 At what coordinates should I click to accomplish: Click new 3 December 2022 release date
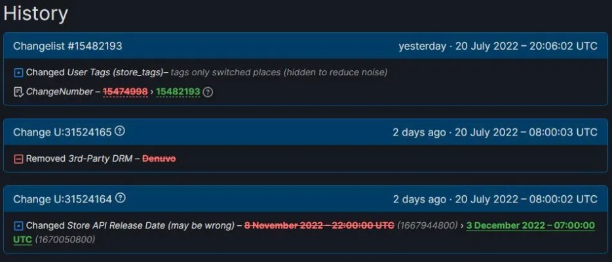[x=530, y=225]
